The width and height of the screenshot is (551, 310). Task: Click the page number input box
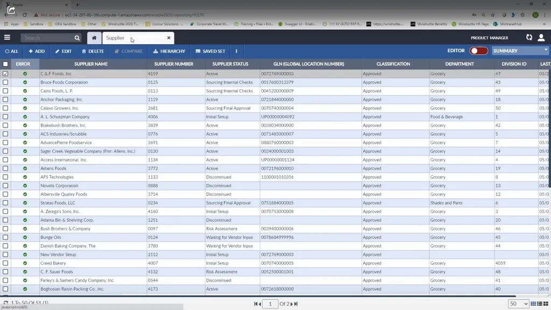270,304
